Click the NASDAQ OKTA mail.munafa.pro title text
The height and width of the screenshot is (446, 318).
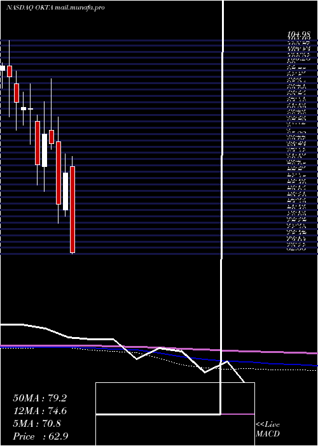click(x=55, y=8)
